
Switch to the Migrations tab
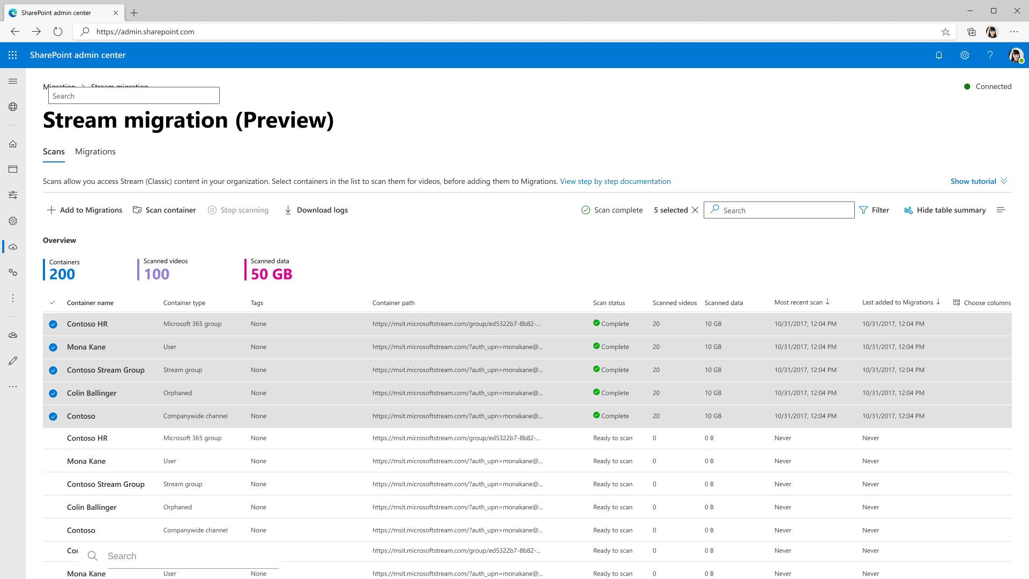95,151
